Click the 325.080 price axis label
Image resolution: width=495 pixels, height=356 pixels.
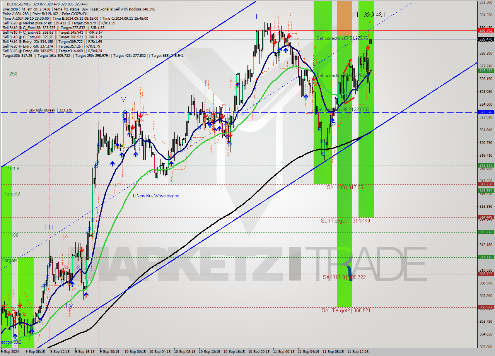(x=486, y=91)
